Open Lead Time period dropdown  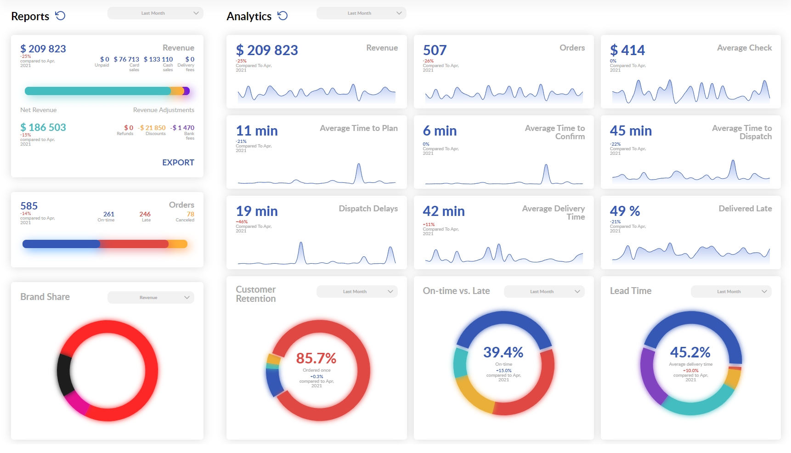(x=731, y=291)
